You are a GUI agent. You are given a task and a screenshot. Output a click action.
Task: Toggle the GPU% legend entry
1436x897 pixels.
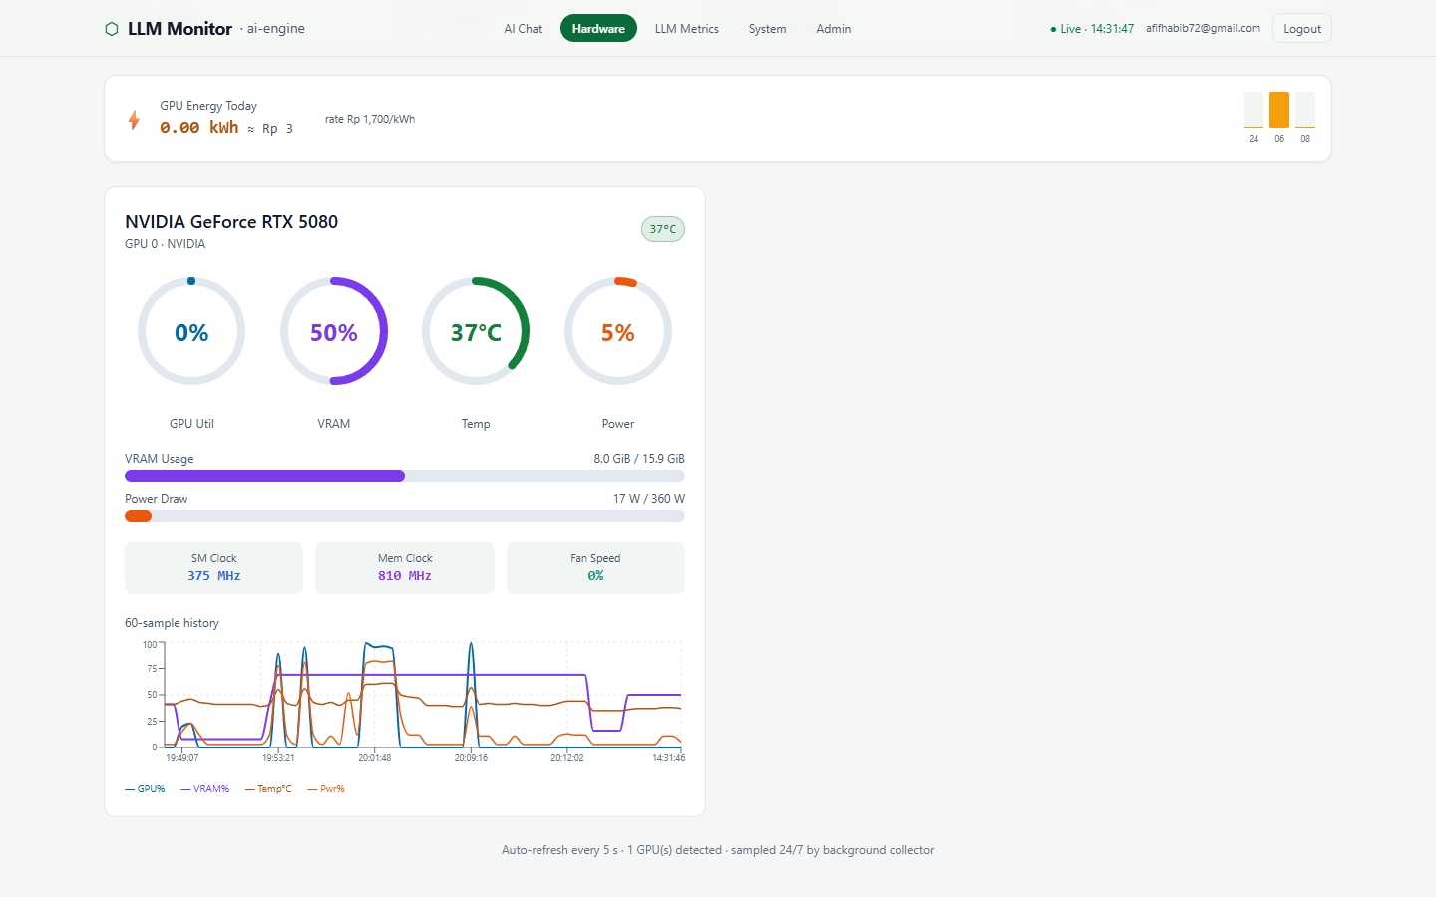tap(145, 789)
